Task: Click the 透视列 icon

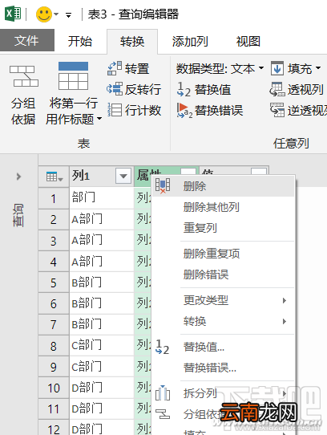Action: point(277,89)
